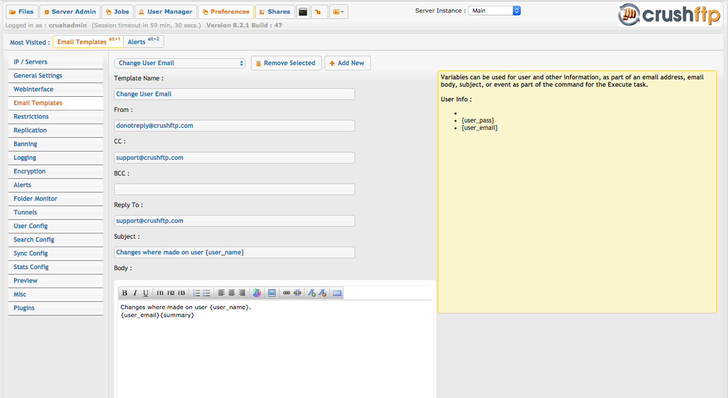Open Misc in the sidebar
The height and width of the screenshot is (398, 728).
pos(56,294)
